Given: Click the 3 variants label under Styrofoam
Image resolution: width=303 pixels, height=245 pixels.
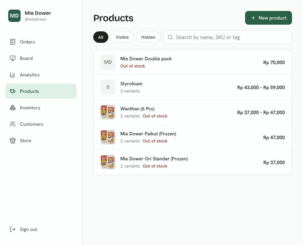Looking at the screenshot, I should (130, 91).
